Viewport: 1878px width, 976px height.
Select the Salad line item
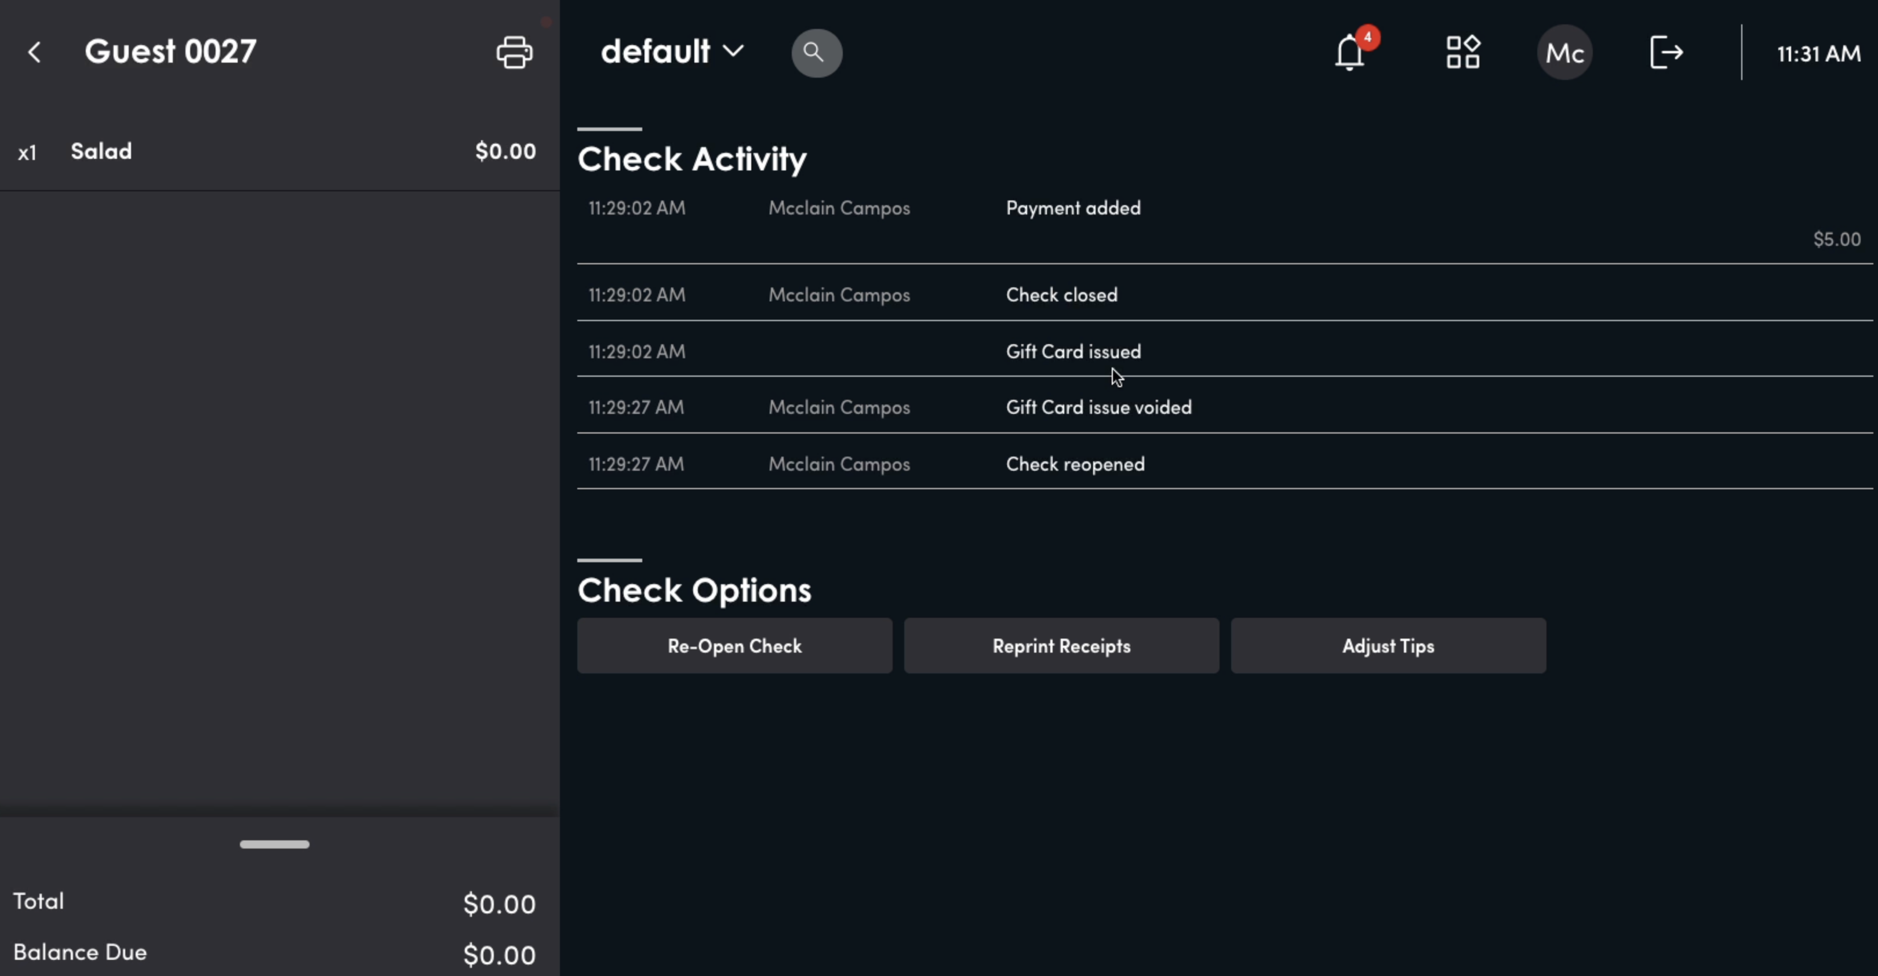(x=280, y=152)
